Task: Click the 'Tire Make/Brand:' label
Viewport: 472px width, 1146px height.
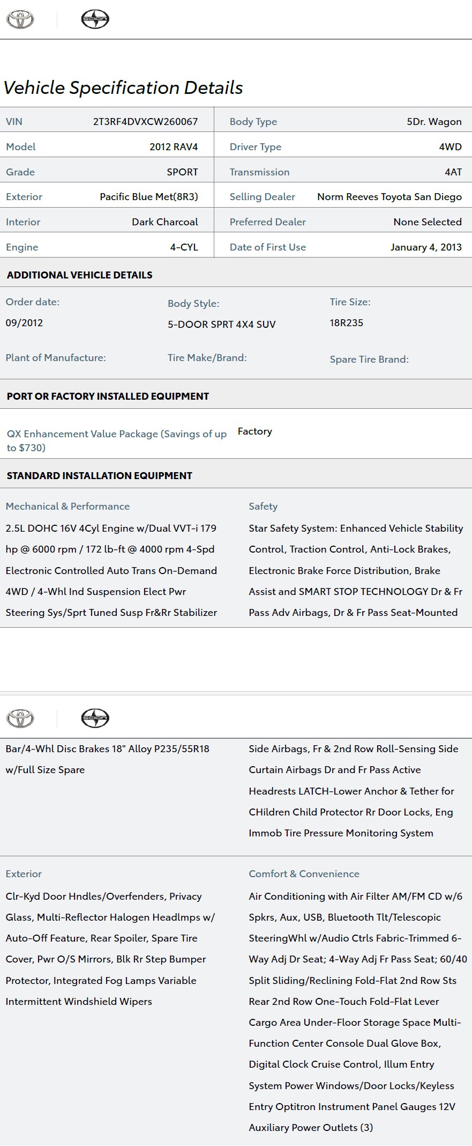Action: coord(207,358)
